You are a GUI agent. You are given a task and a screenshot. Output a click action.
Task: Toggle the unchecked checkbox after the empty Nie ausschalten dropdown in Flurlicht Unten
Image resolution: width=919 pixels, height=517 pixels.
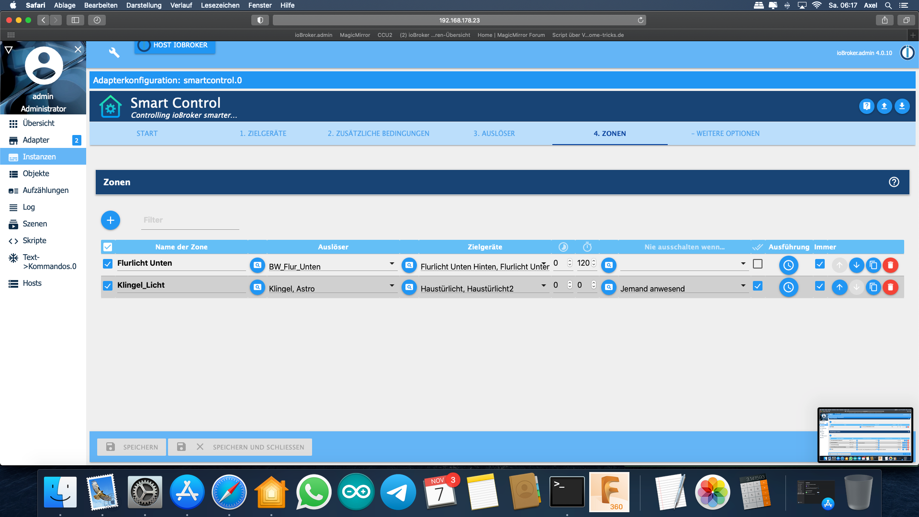(x=758, y=264)
